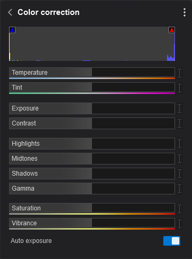Click the Exposure slider bar

92,108
